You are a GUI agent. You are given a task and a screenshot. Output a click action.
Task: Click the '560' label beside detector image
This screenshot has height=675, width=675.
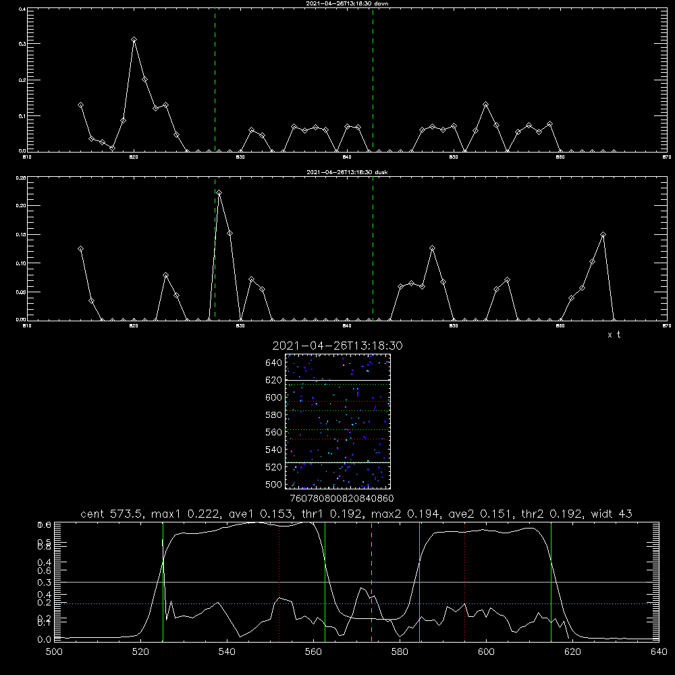tap(274, 432)
